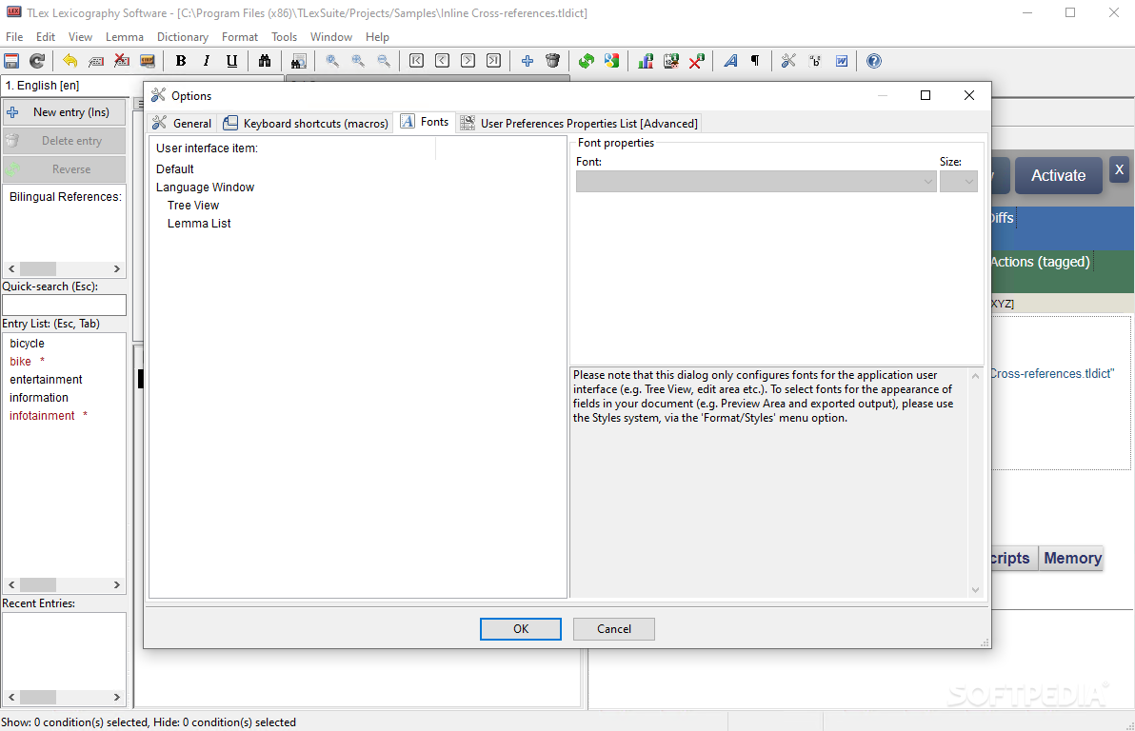Open the Window menu
Screen dimensions: 1135x731
click(330, 37)
